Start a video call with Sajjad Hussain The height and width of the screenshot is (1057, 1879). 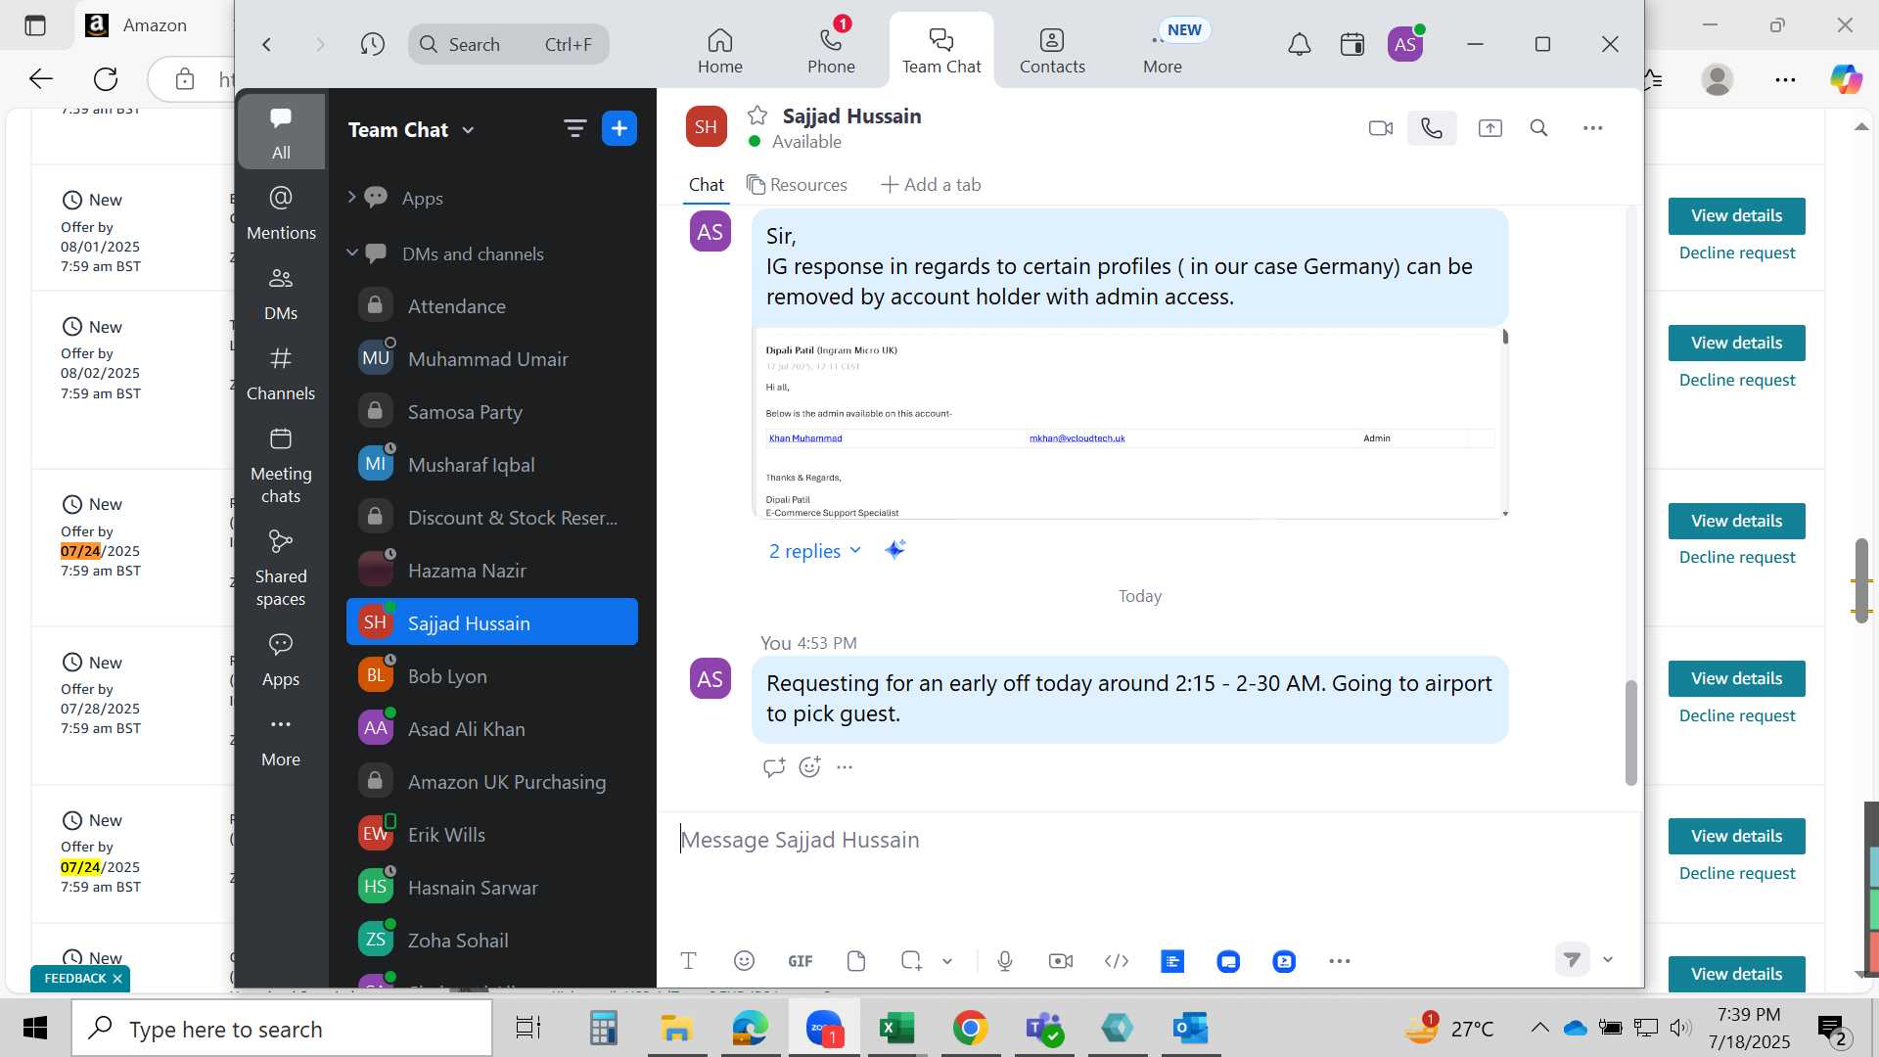pos(1380,128)
